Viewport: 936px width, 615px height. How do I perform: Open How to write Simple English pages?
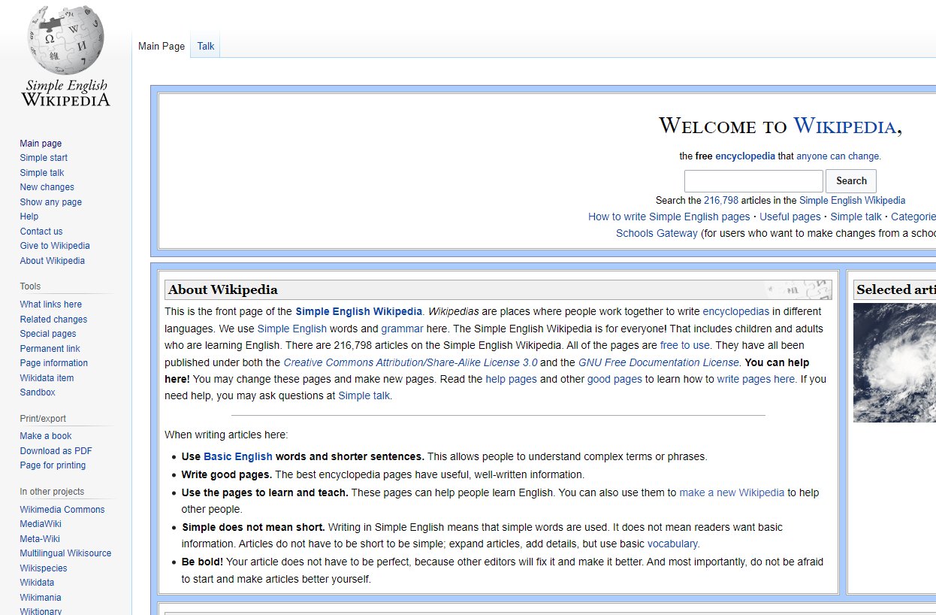point(669,217)
